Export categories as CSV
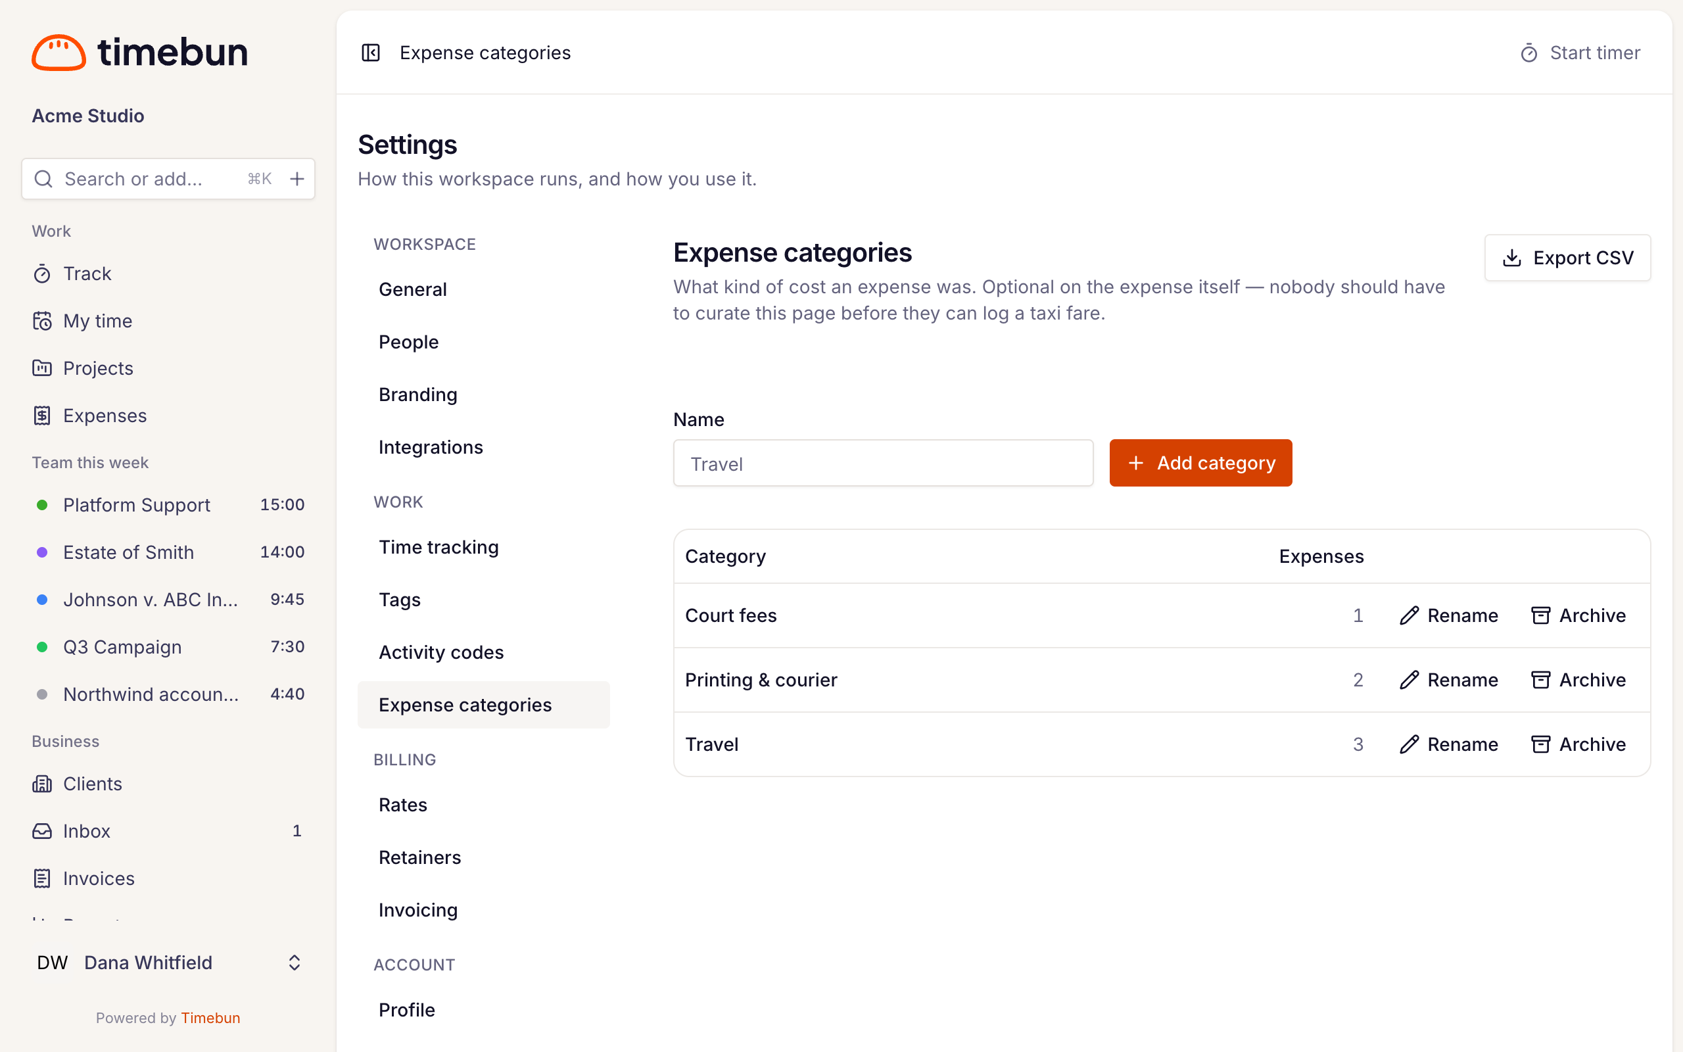 click(x=1567, y=258)
